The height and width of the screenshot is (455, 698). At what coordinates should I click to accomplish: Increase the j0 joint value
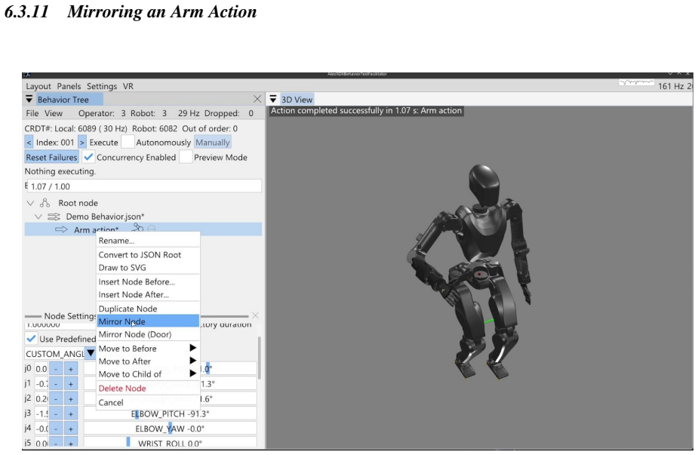coord(71,369)
